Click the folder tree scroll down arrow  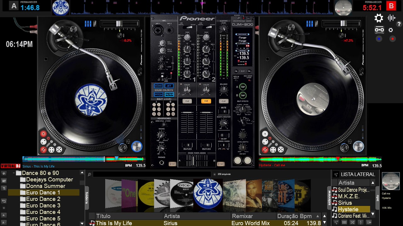click(82, 223)
